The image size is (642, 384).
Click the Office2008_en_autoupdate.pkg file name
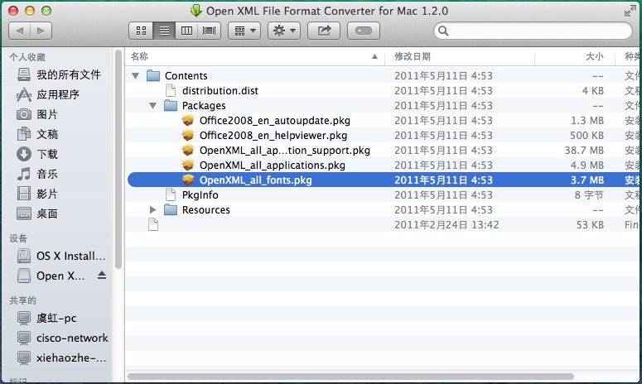[275, 121]
